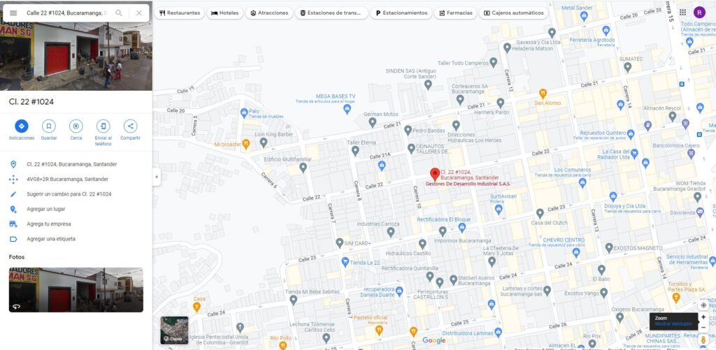Open the Google apps grid

click(x=682, y=13)
